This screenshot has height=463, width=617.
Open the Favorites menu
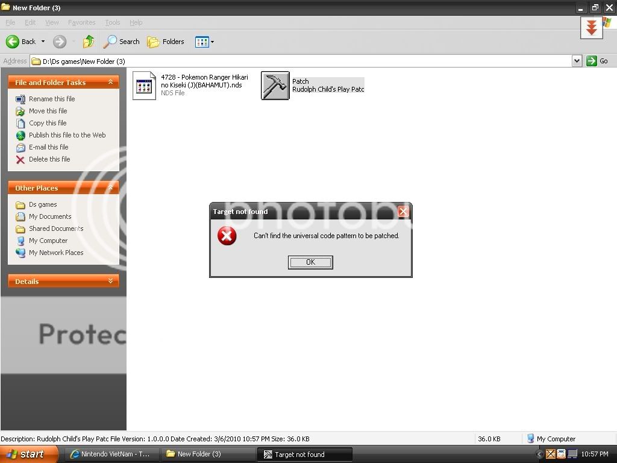click(x=81, y=22)
